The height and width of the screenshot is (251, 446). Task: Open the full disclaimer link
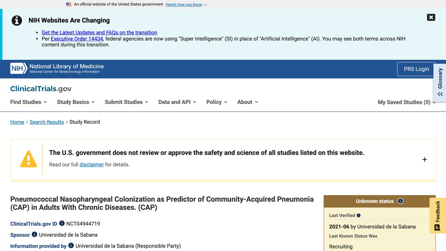[x=92, y=165]
